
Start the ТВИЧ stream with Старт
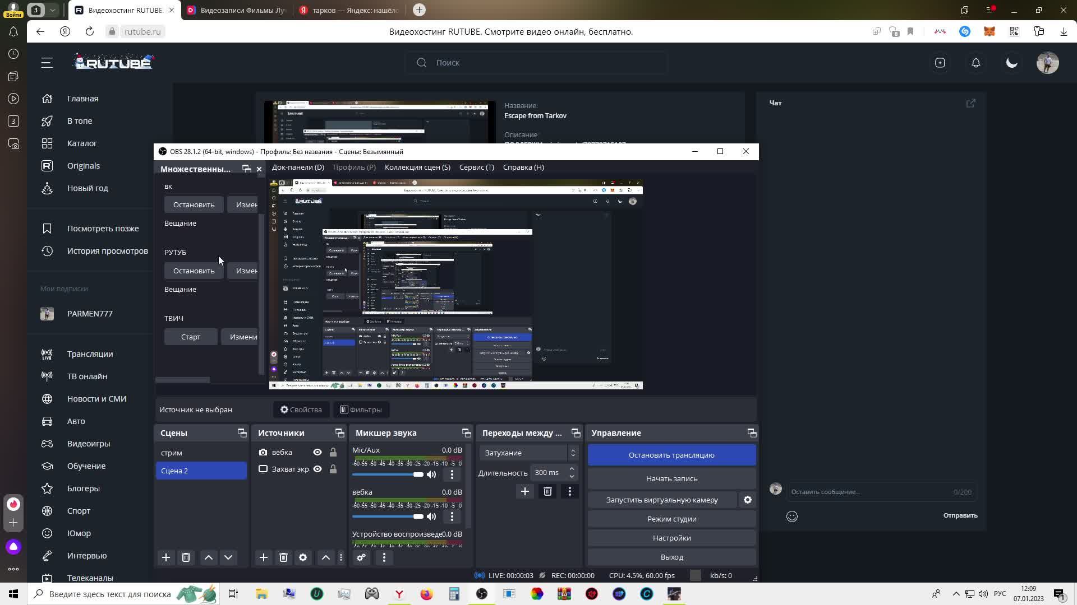[191, 337]
